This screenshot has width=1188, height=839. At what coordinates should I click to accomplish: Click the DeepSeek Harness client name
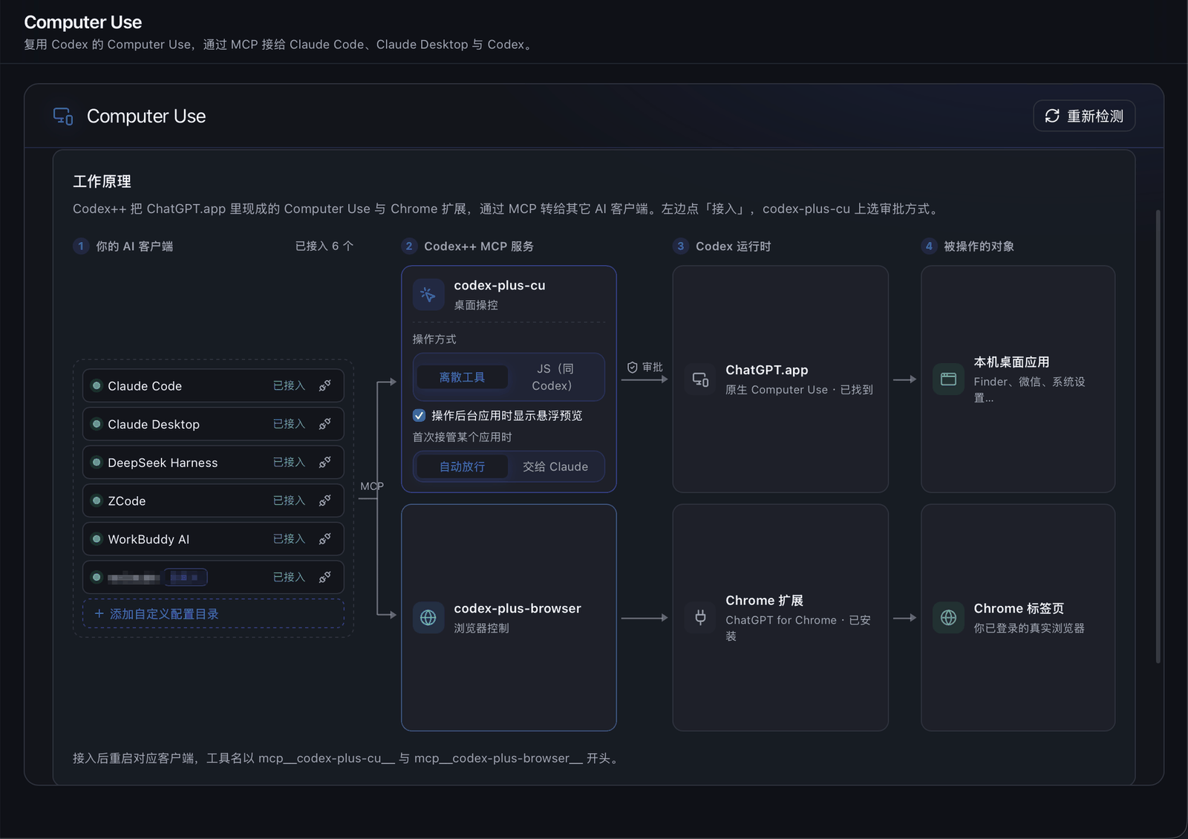click(x=163, y=463)
